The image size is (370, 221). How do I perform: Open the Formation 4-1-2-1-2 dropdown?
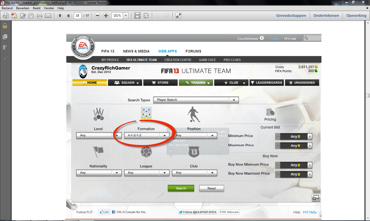pyautogui.click(x=147, y=135)
